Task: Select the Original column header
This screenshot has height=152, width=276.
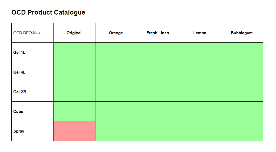Action: point(74,33)
